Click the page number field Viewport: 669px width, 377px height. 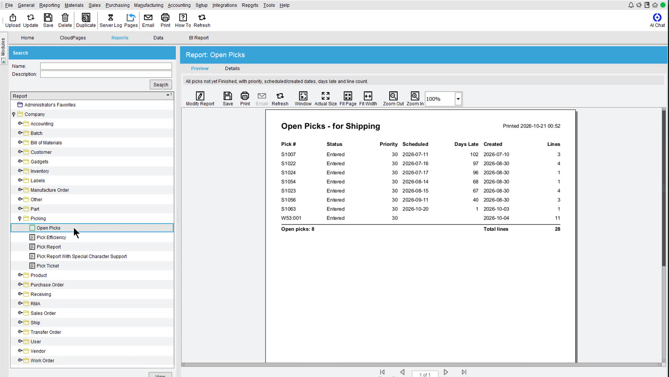pos(425,374)
